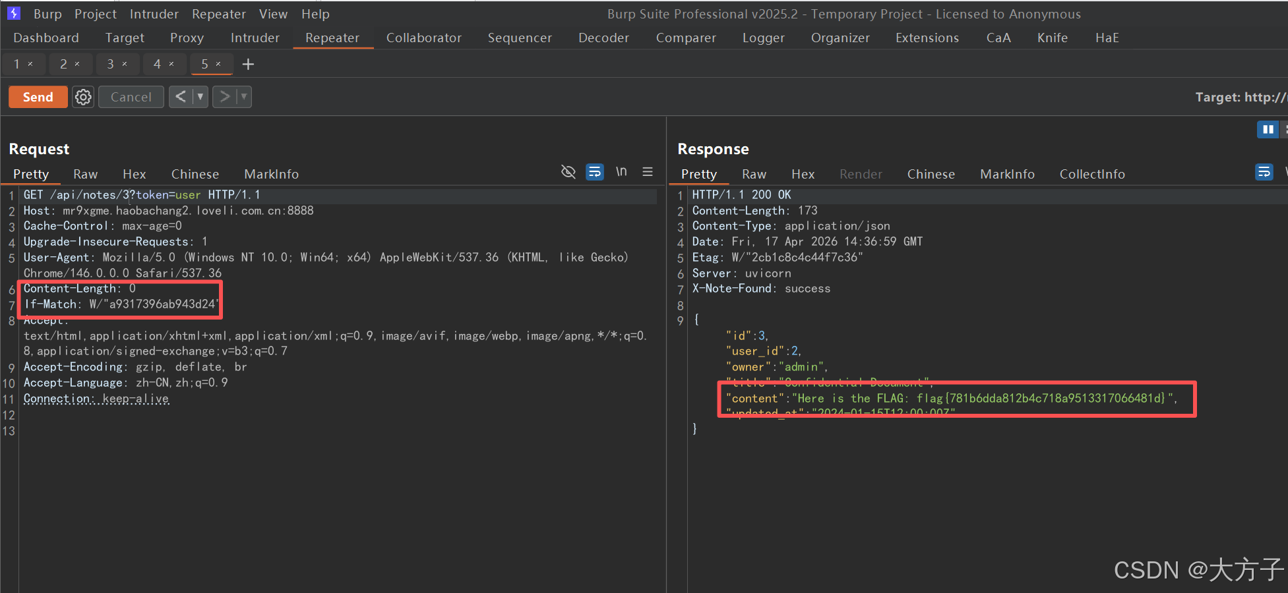The height and width of the screenshot is (593, 1288).
Task: Click the GET /api/notes/3 request line
Action: pos(142,195)
